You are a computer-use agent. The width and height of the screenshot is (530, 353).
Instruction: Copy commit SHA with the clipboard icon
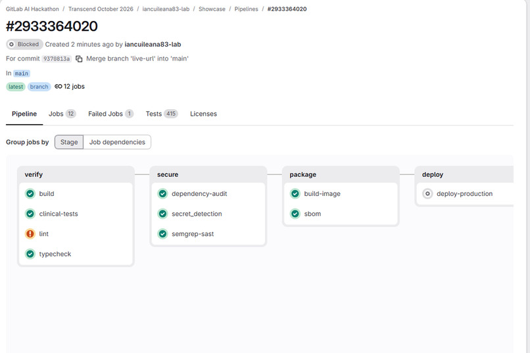79,59
